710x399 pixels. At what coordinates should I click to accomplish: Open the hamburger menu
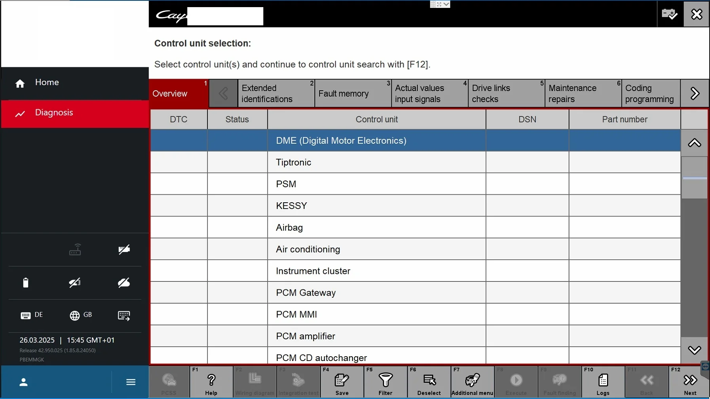[x=131, y=382]
